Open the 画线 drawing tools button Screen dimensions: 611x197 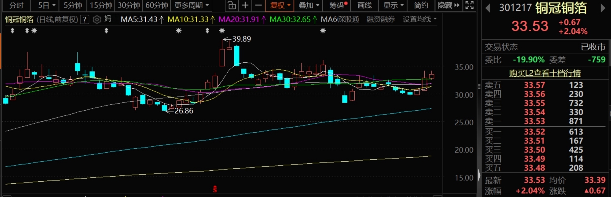(365, 5)
